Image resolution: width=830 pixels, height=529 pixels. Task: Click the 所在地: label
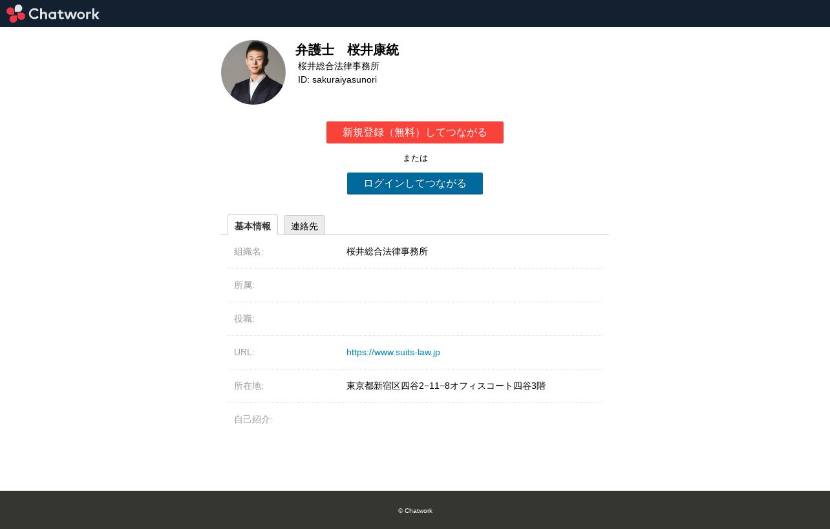coord(249,386)
